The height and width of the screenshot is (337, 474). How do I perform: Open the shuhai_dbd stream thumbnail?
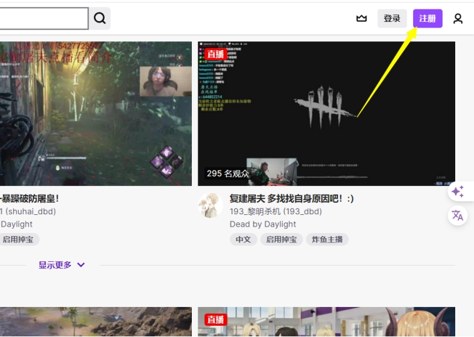[96, 113]
